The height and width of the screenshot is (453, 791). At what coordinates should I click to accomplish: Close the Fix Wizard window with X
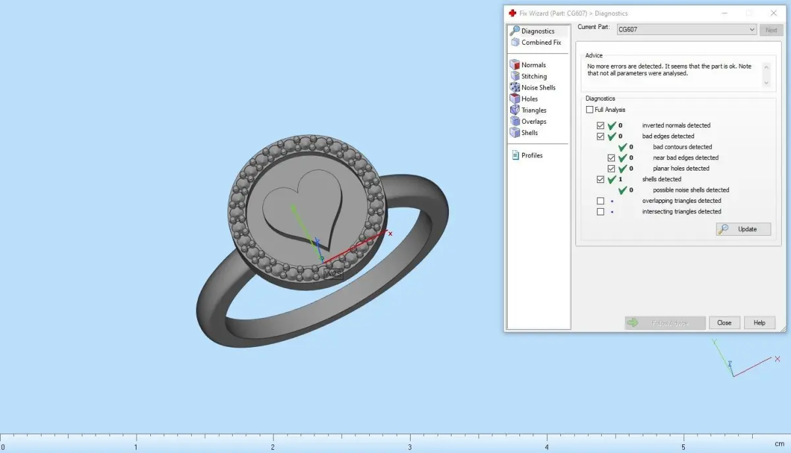(773, 13)
